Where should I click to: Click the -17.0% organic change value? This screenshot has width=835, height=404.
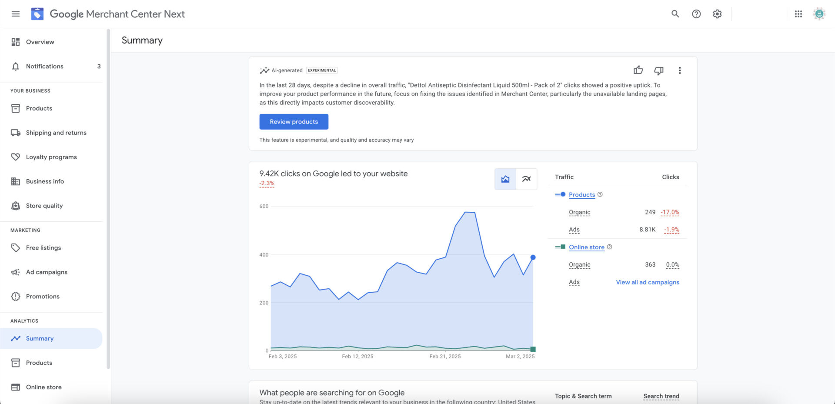point(670,212)
